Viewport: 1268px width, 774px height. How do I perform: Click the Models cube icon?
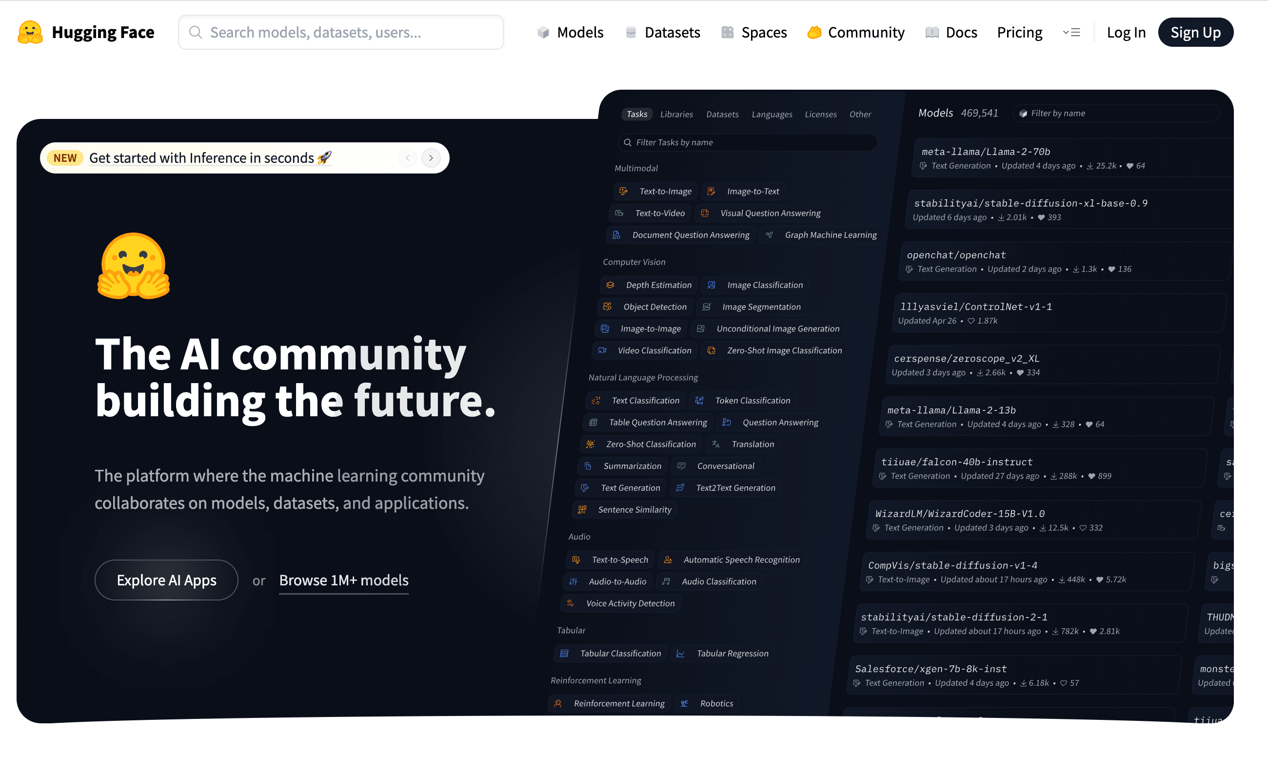(x=543, y=32)
